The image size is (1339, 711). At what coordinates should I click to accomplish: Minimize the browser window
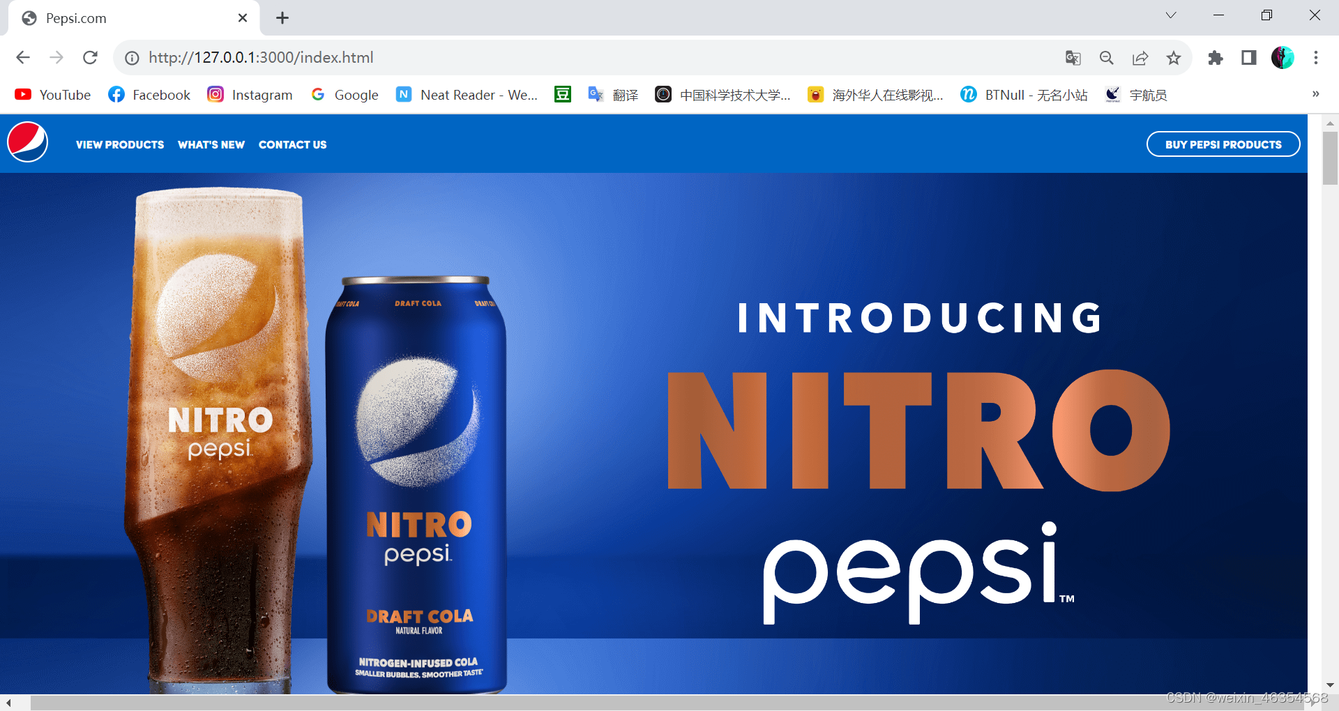(x=1219, y=15)
